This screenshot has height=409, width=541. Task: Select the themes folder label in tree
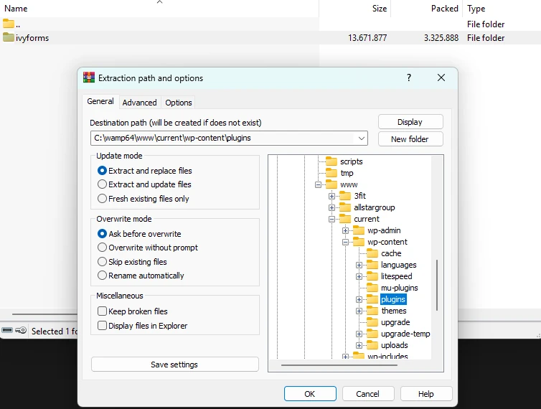point(394,311)
